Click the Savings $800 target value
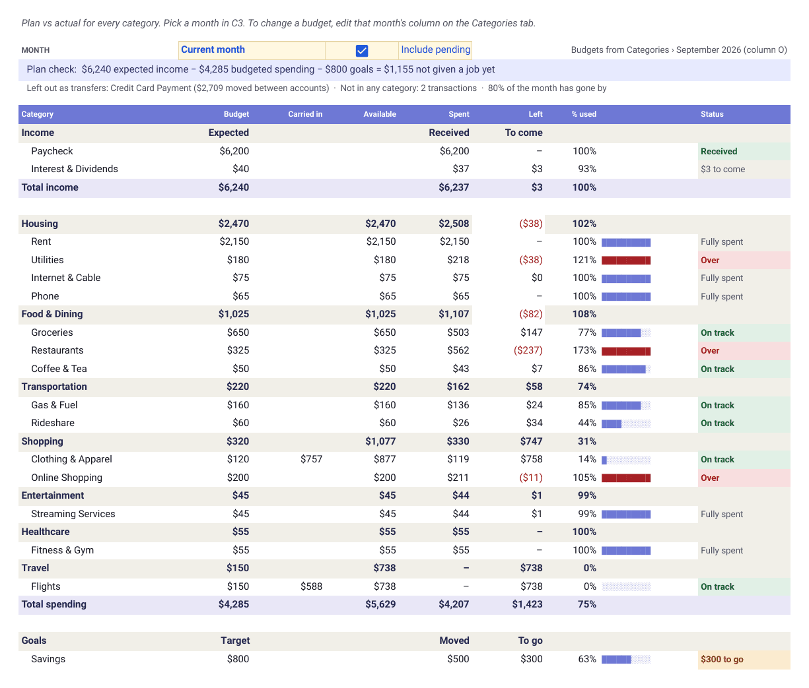Screen dimensions: 809x688 click(x=238, y=659)
